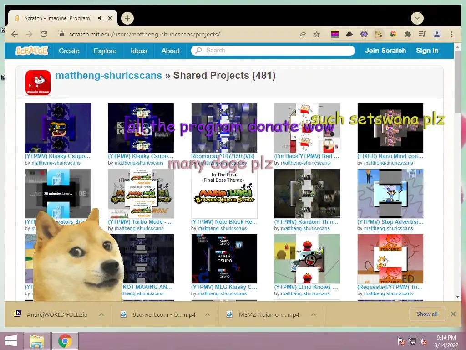Expand 9convert.com mp4 download options
466x350 pixels.
pyautogui.click(x=208, y=314)
